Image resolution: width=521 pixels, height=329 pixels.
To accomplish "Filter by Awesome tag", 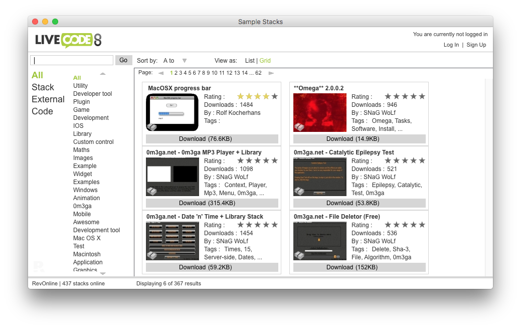I will pos(86,222).
